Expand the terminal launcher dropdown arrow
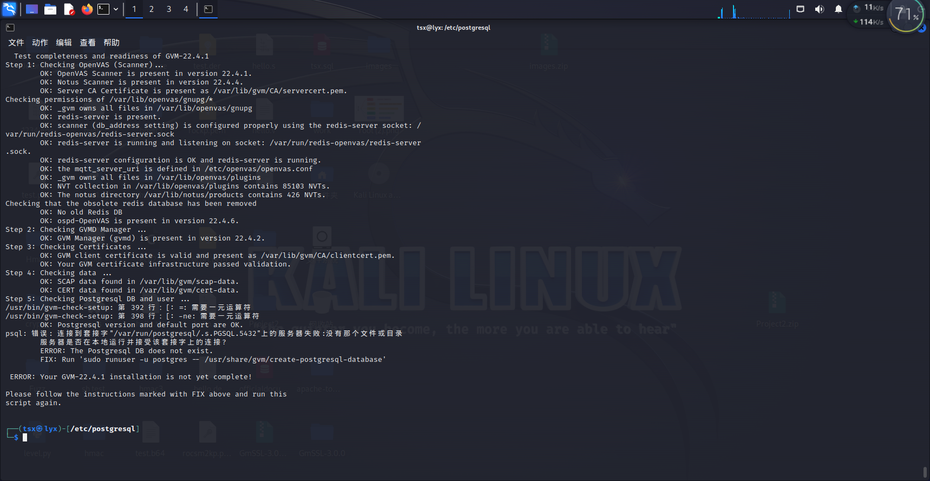 point(116,9)
